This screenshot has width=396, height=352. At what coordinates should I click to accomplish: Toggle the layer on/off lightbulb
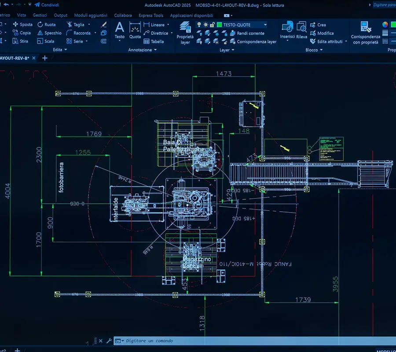coord(199,25)
